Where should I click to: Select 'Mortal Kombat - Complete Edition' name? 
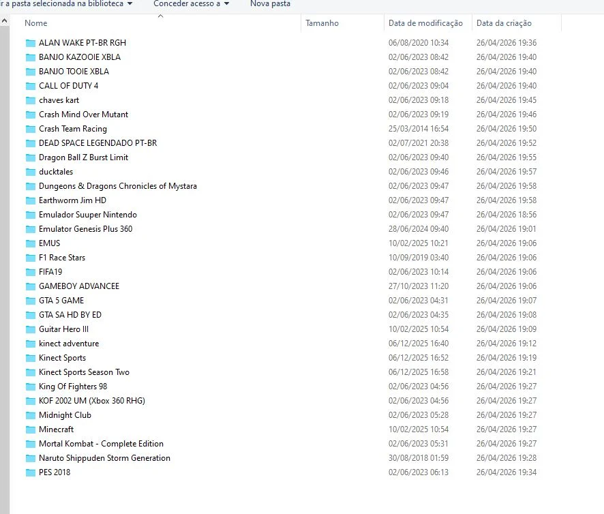pyautogui.click(x=101, y=444)
